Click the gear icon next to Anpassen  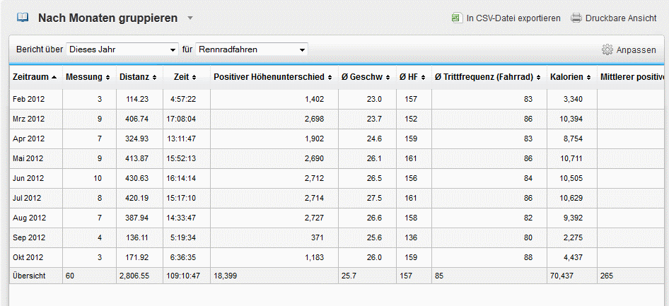coord(607,50)
